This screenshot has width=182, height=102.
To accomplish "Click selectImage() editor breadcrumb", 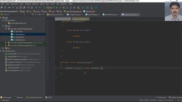I will point(80,19).
